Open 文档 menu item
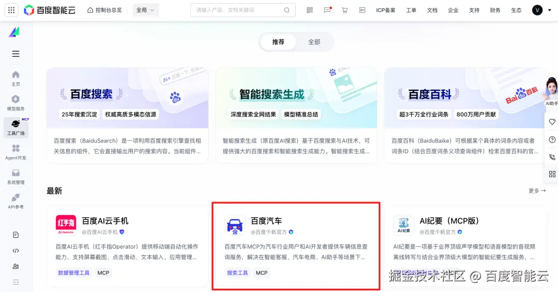This screenshot has width=558, height=292. point(432,10)
